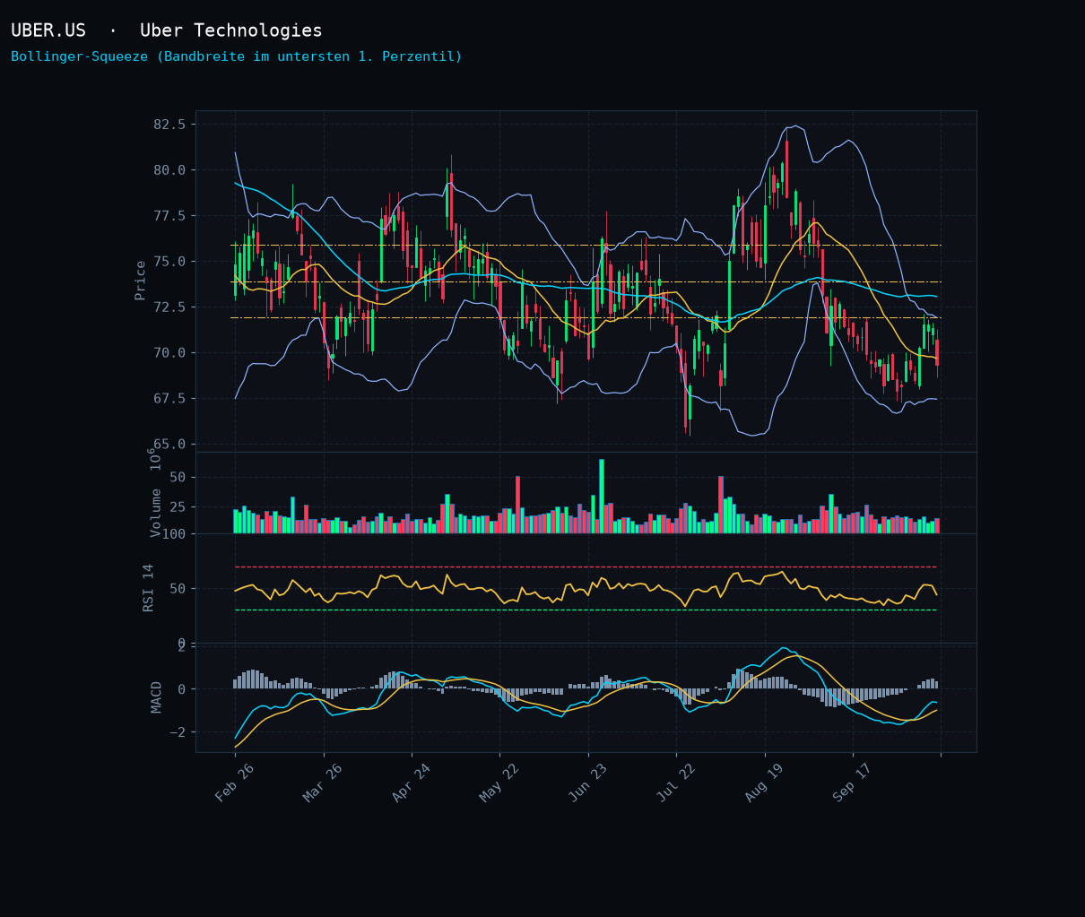1085x917 pixels.
Task: Select the "Sep 17" date label
Action: click(x=853, y=783)
